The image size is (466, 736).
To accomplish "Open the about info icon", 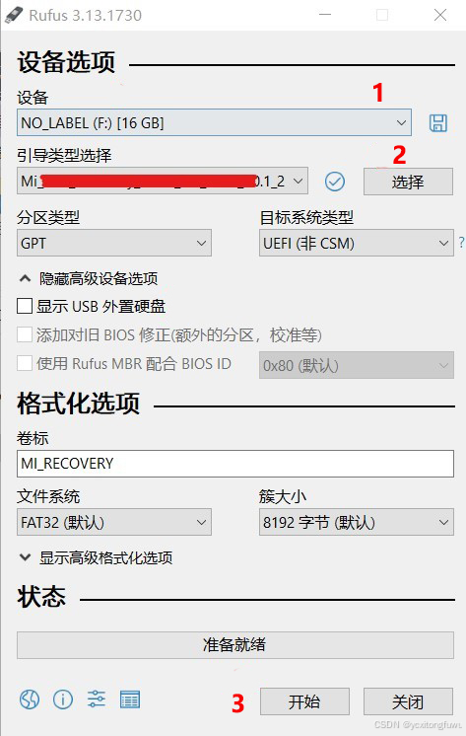I will pos(63,699).
